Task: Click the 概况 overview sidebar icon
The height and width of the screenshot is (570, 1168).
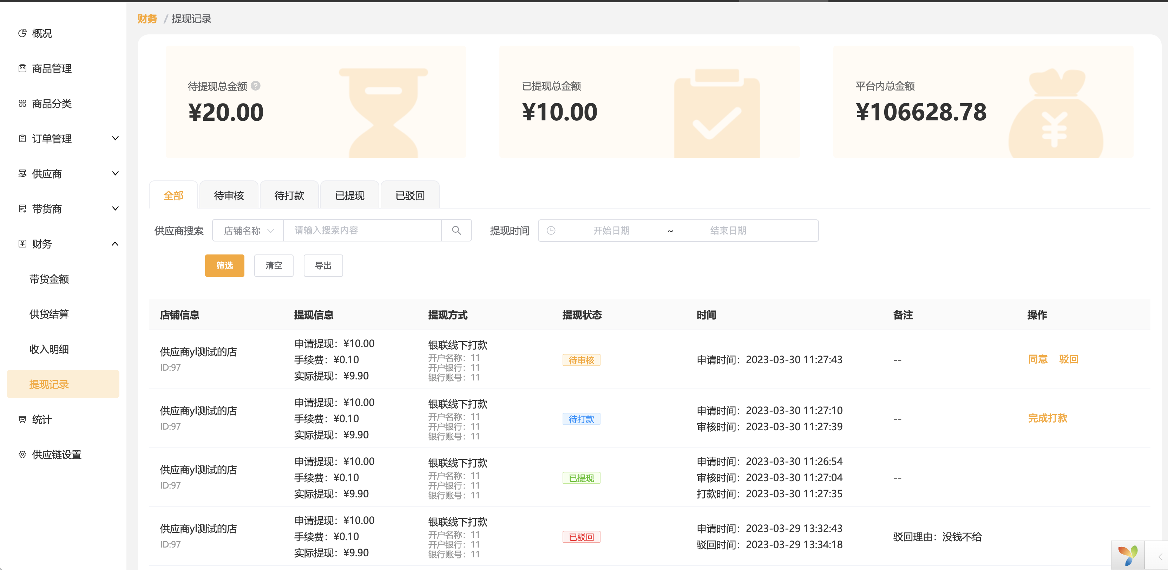Action: point(22,33)
